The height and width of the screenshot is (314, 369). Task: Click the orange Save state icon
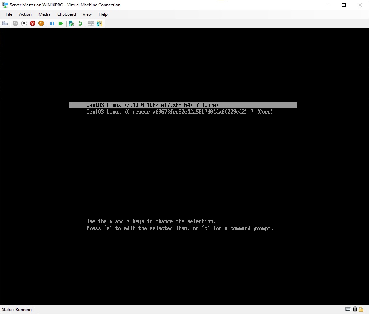click(41, 23)
